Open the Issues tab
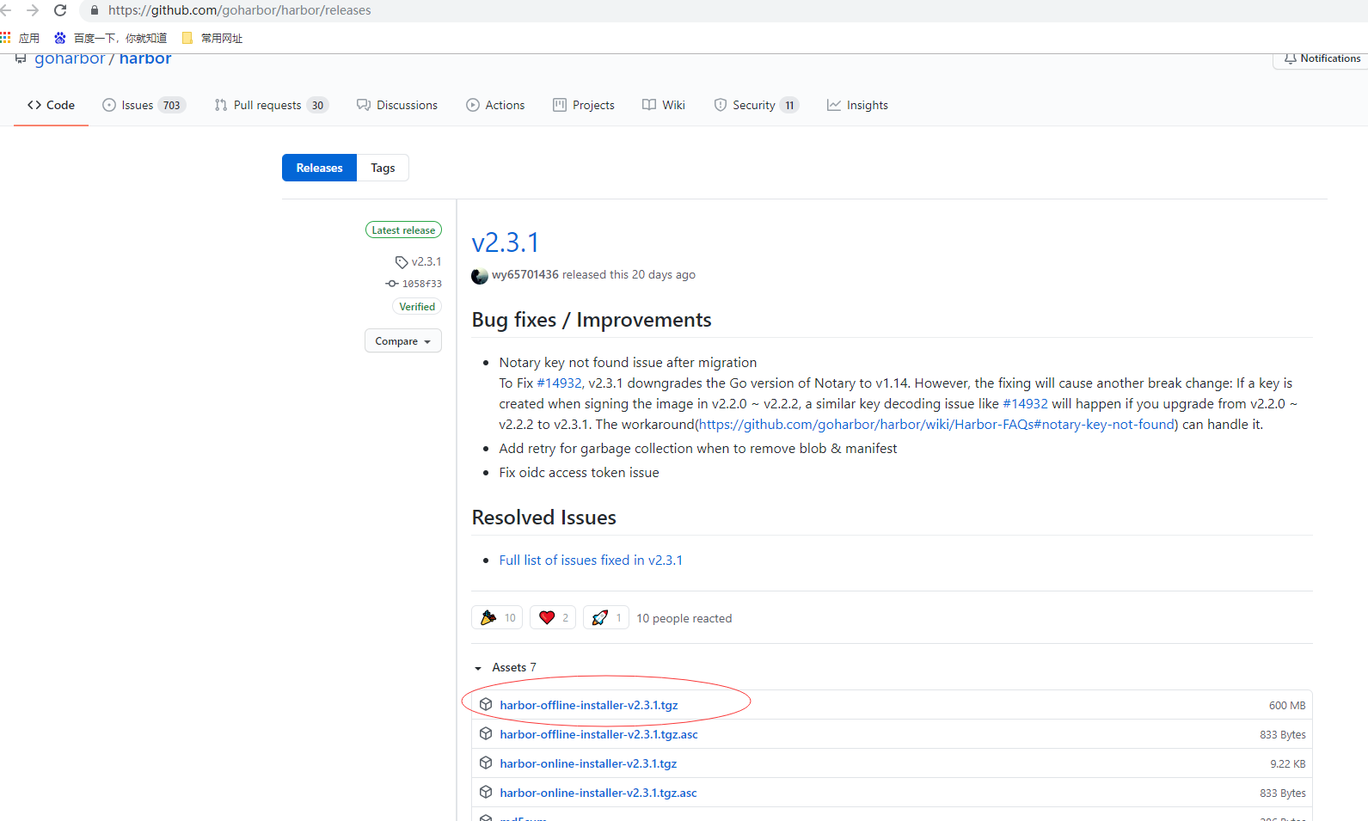 (144, 105)
